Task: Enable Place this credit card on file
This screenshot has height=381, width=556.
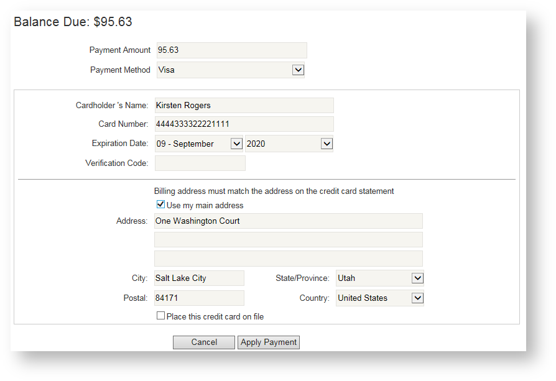Action: 160,316
